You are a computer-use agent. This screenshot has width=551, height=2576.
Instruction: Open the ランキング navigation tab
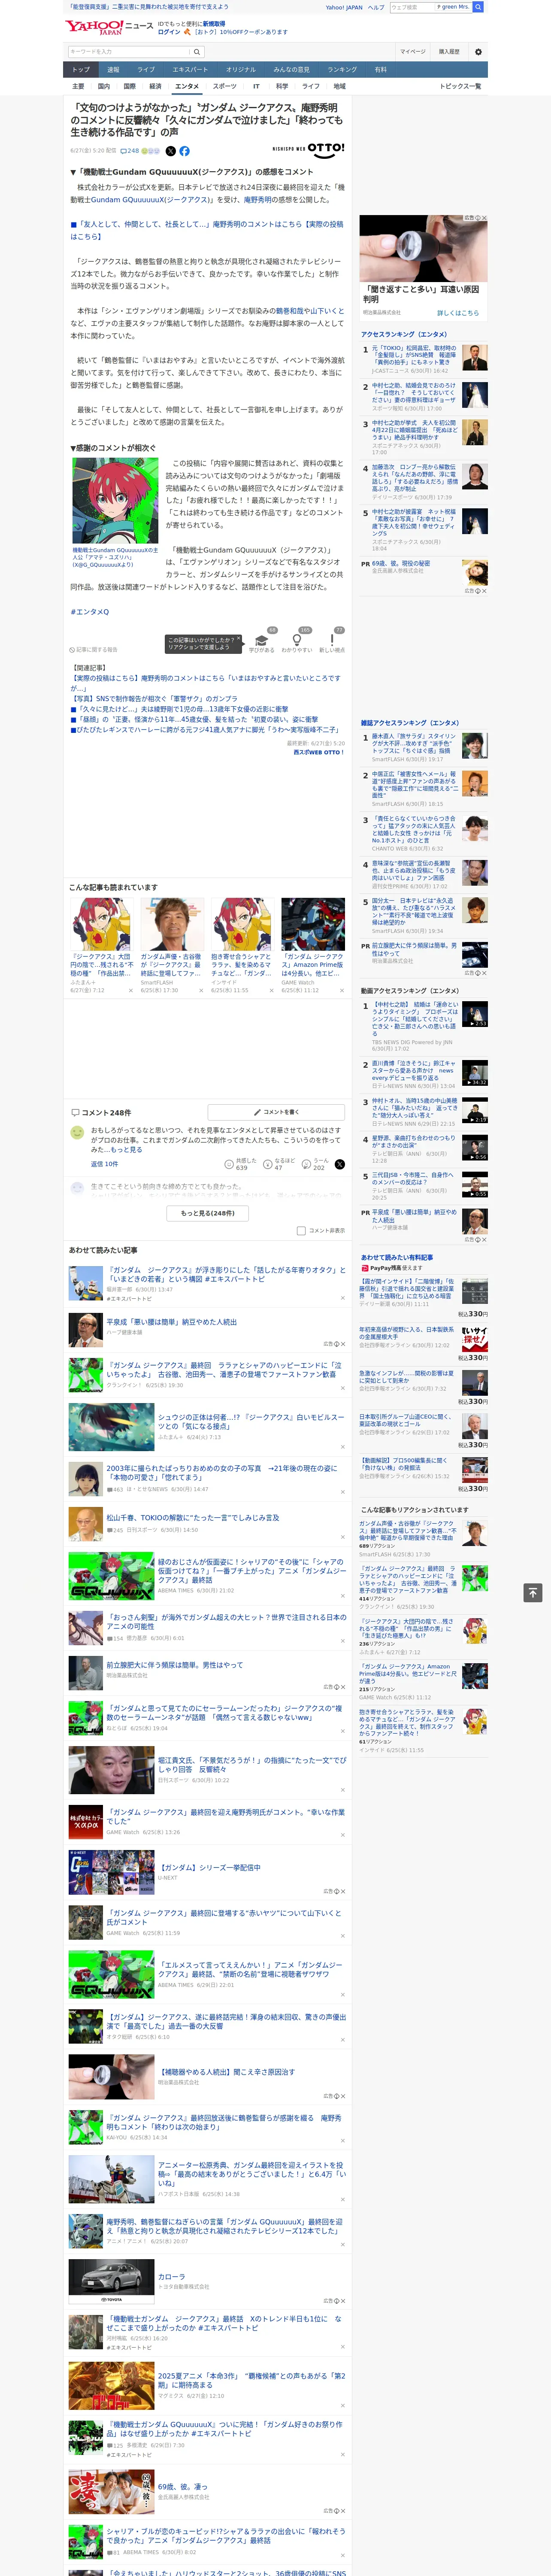(x=342, y=70)
